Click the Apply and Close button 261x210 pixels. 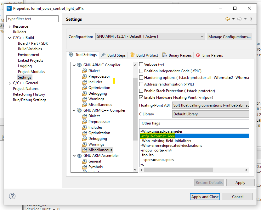tap(205, 196)
